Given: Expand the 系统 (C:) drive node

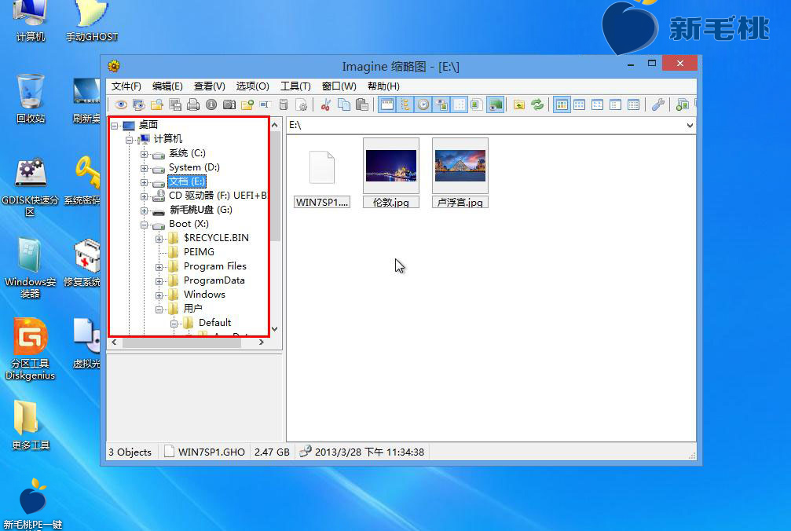Looking at the screenshot, I should (144, 154).
